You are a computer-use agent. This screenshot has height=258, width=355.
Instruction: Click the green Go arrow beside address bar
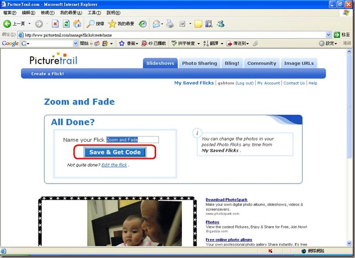tap(337, 35)
